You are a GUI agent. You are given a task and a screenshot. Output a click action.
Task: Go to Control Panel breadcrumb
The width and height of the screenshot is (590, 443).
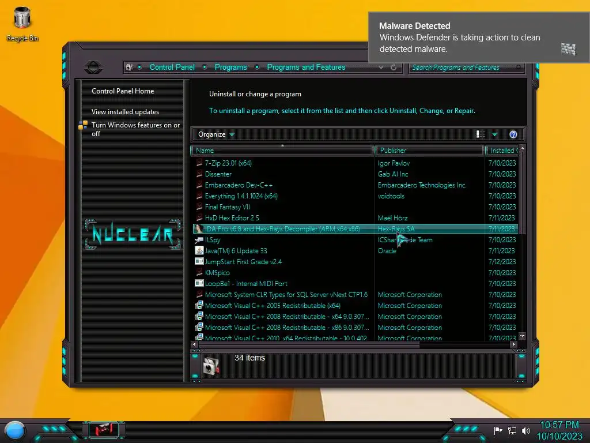coord(172,67)
